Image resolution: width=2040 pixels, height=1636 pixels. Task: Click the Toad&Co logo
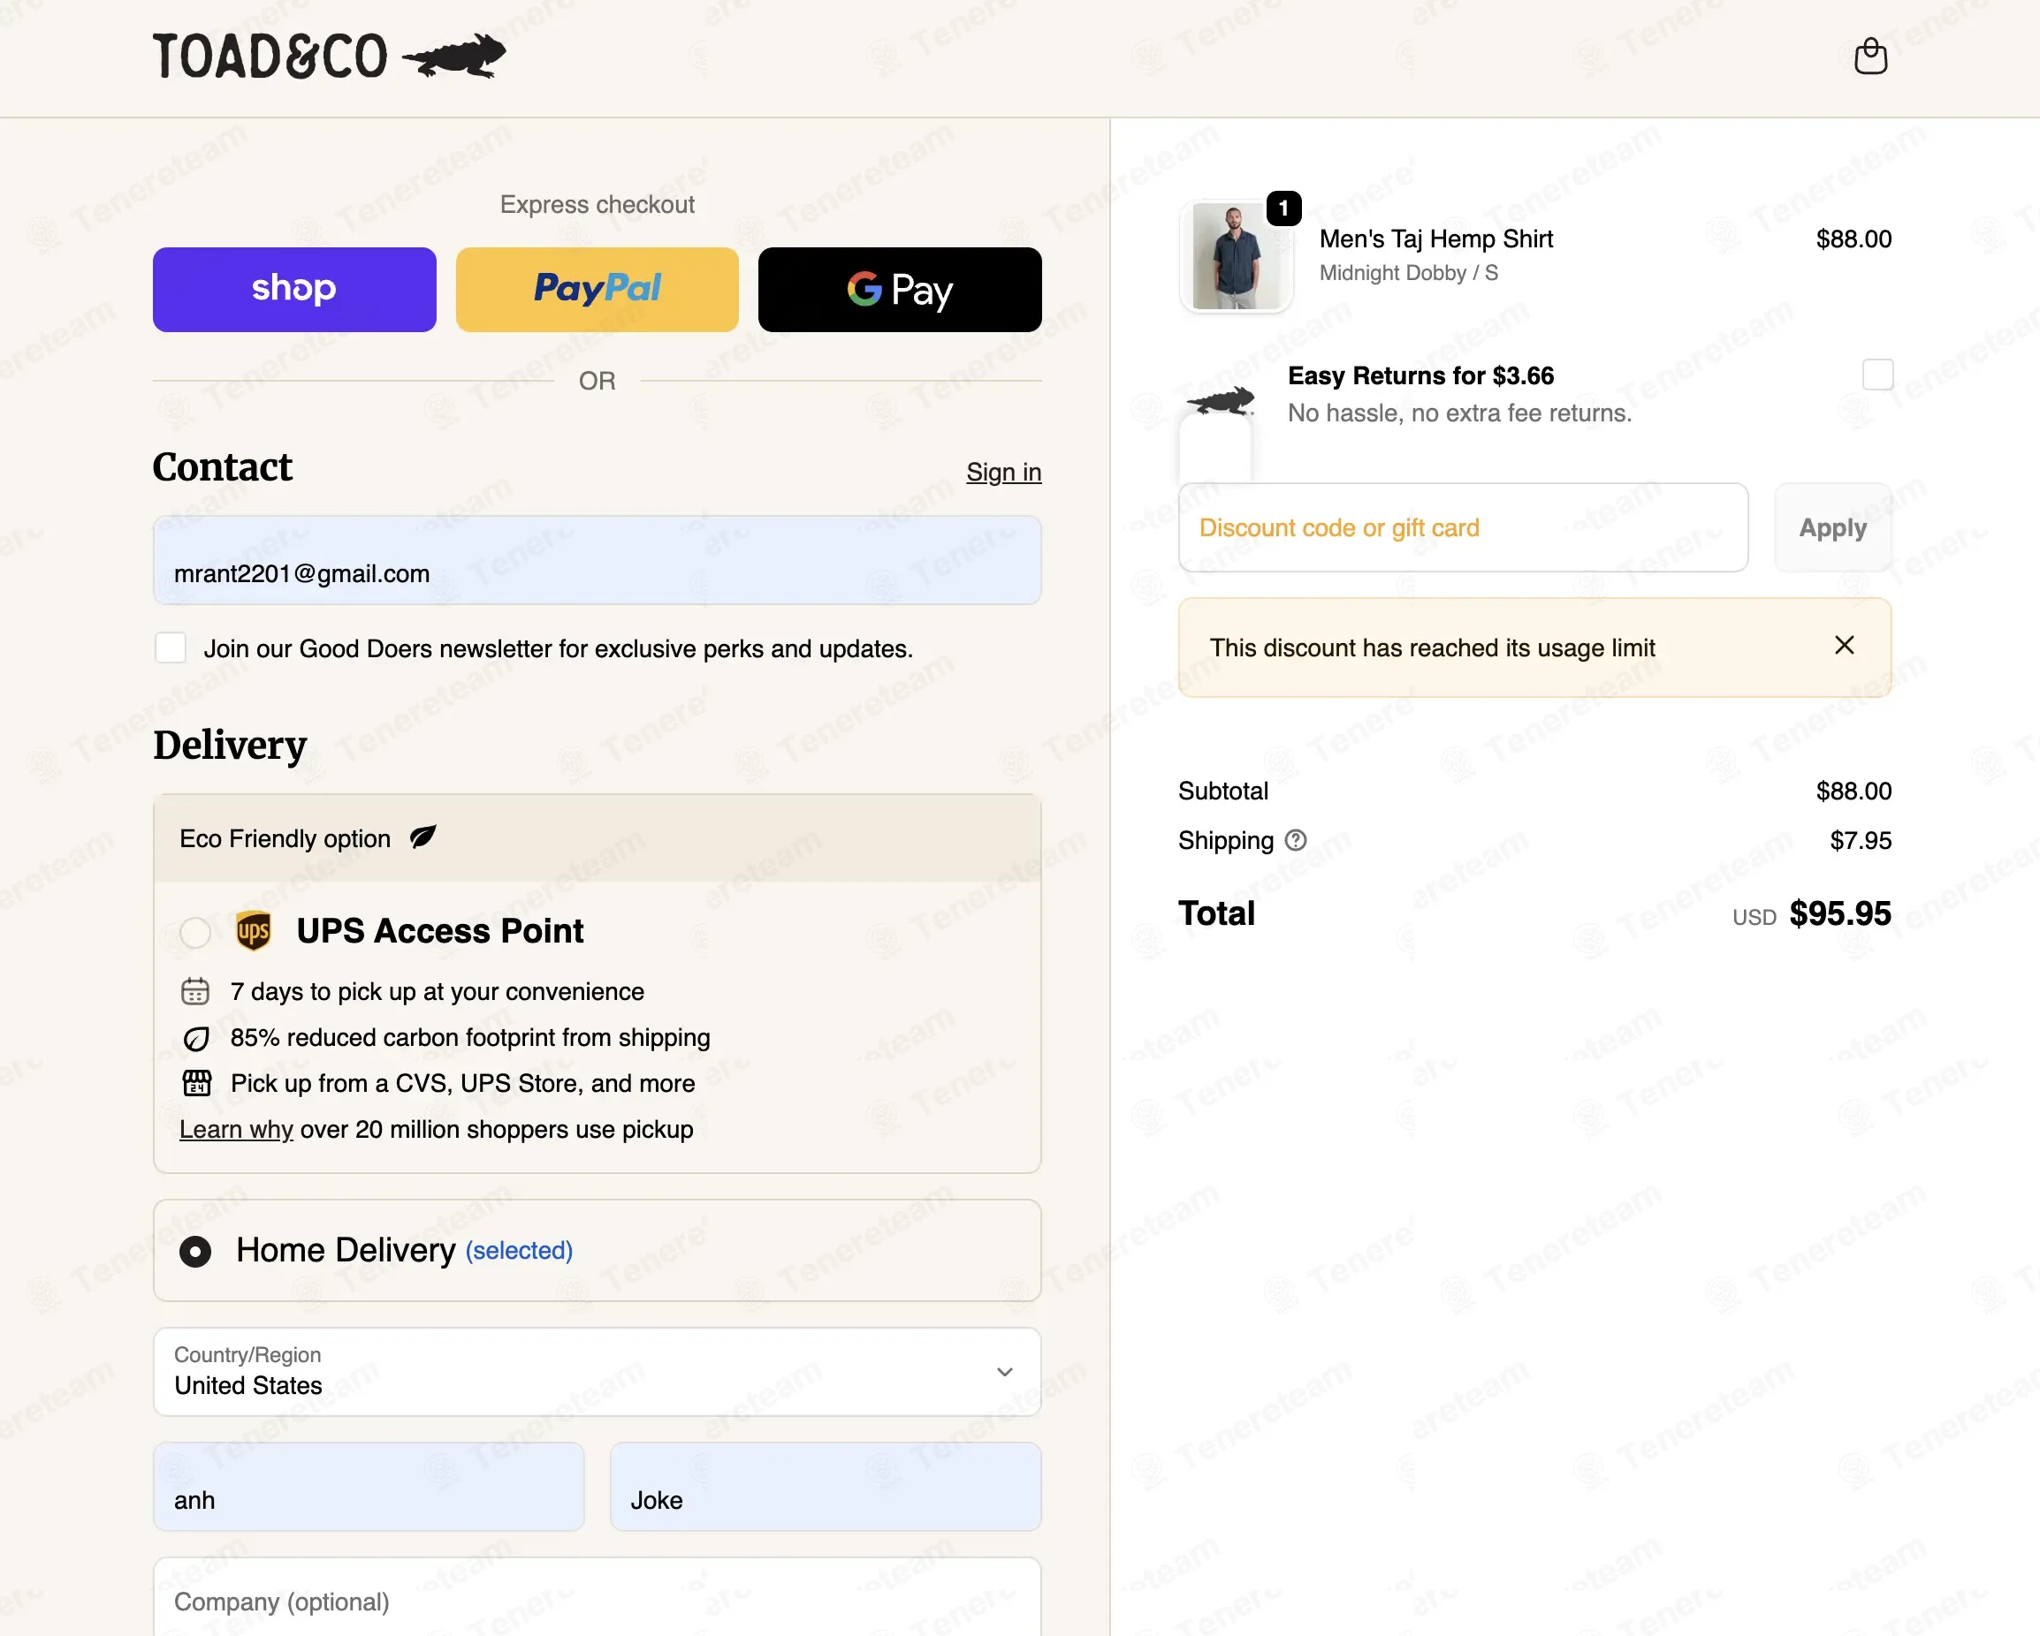point(330,56)
